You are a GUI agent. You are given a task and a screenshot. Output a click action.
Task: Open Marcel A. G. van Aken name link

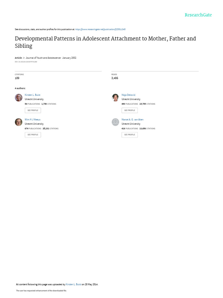click(x=132, y=120)
